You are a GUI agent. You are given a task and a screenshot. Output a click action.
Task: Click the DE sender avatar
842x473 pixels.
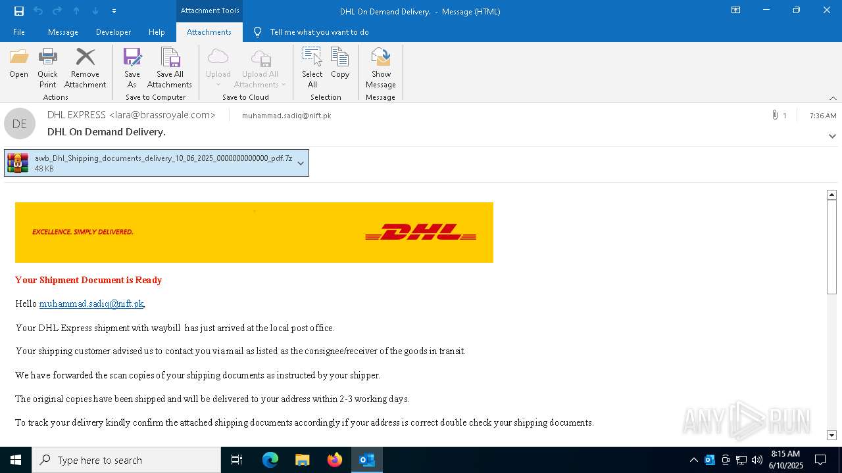pos(20,124)
